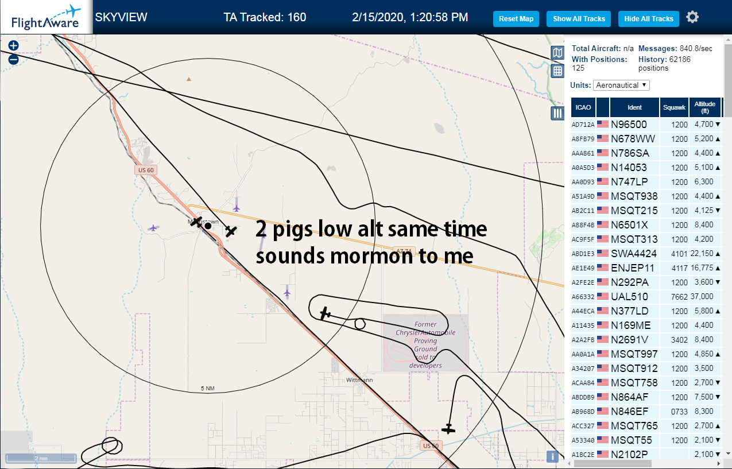
Task: Select purple aircraft icon north of Wittmann
Action: (287, 292)
